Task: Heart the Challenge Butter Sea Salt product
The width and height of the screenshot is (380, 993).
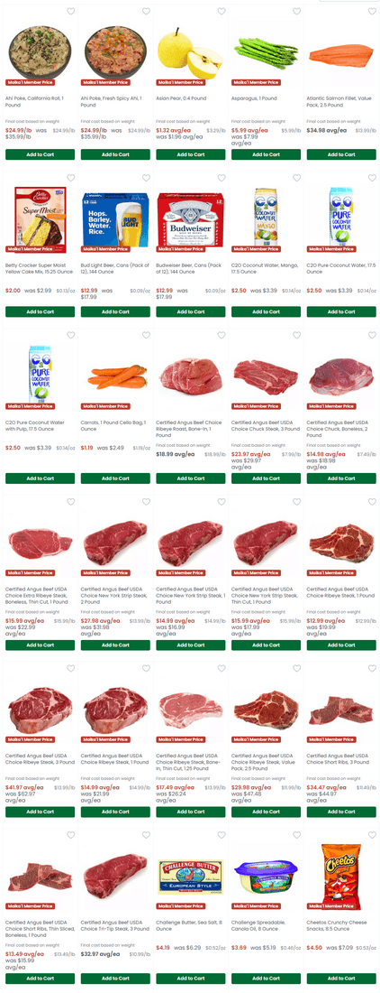Action: tap(222, 835)
